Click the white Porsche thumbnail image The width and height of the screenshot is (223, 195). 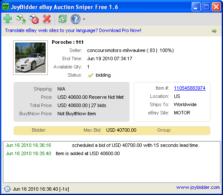click(30, 58)
